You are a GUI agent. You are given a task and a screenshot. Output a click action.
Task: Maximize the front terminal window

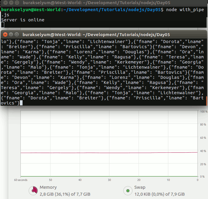(x=17, y=35)
